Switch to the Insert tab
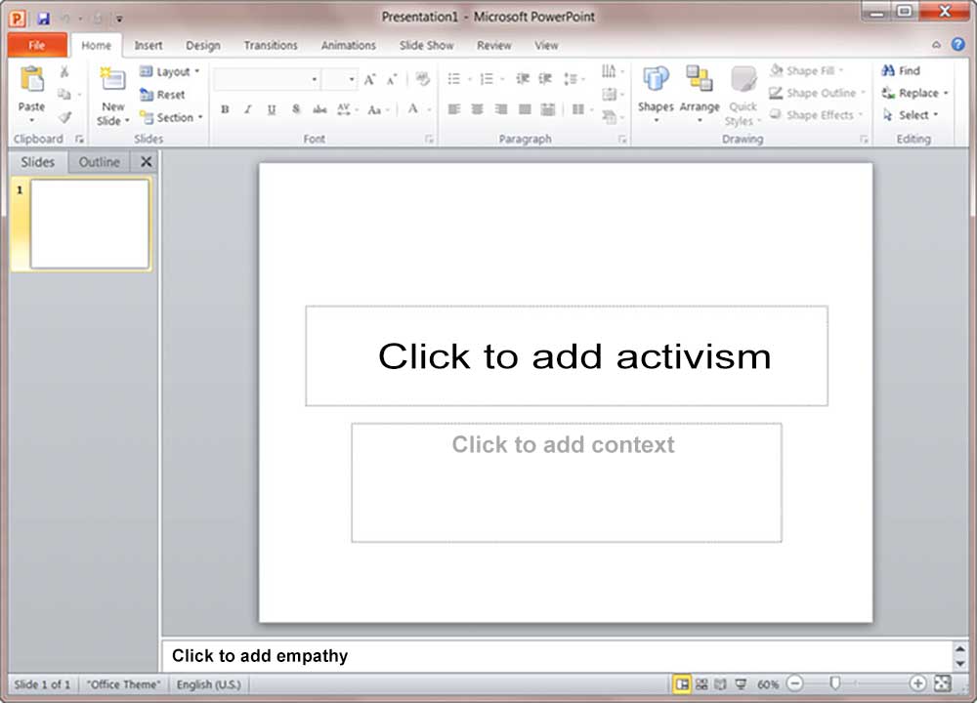The image size is (977, 703). coord(149,46)
